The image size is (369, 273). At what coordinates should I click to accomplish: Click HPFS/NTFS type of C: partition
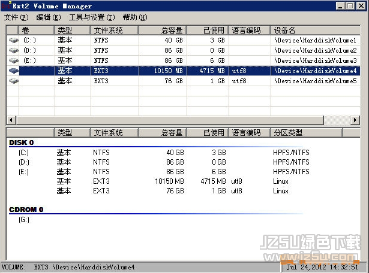click(x=291, y=153)
